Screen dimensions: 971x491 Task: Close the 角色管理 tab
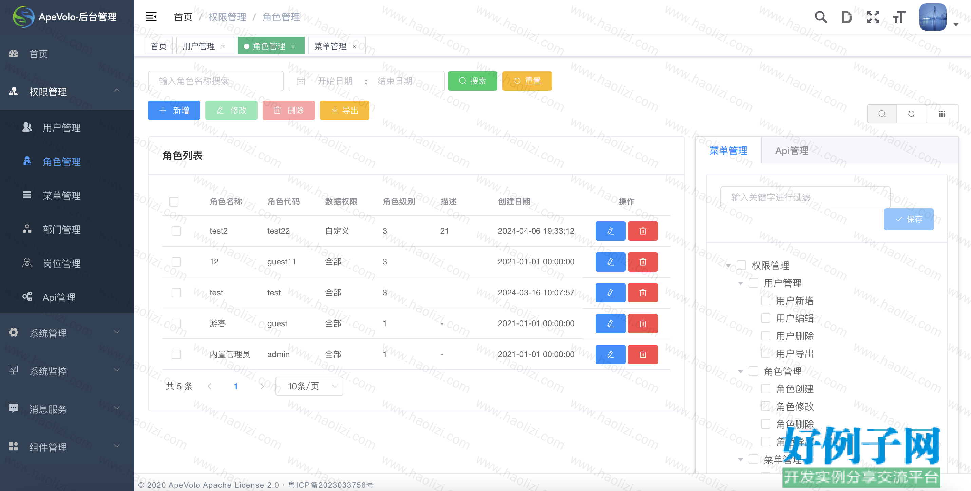pos(293,46)
